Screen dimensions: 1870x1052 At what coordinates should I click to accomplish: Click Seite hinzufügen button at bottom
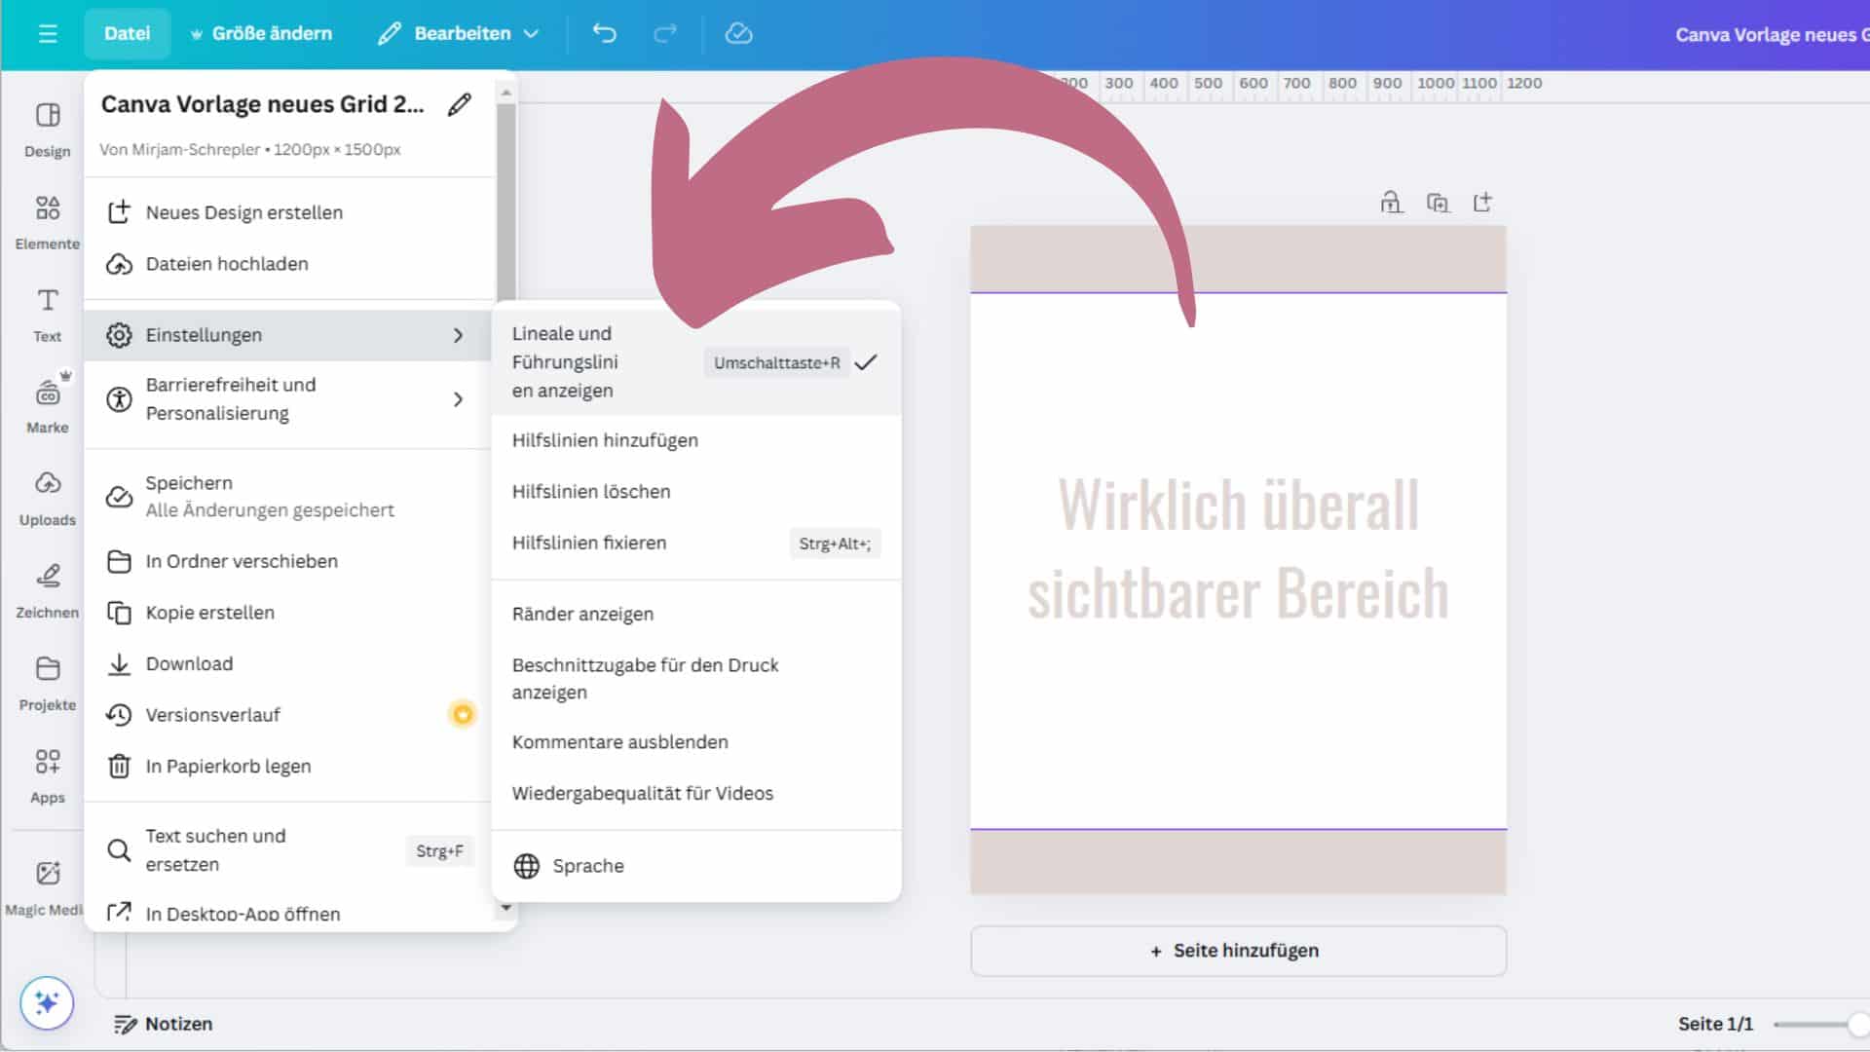1237,951
